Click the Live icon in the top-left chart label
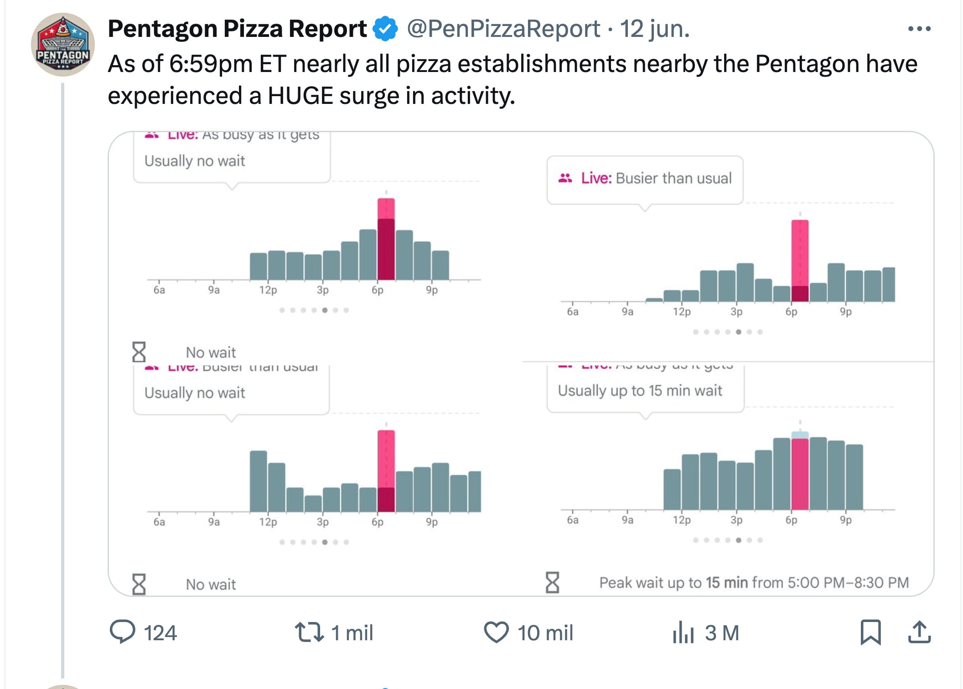963x689 pixels. tap(152, 134)
